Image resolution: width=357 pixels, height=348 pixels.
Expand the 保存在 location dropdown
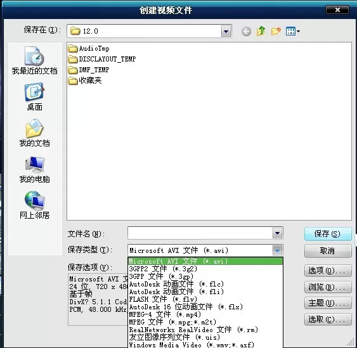226,31
